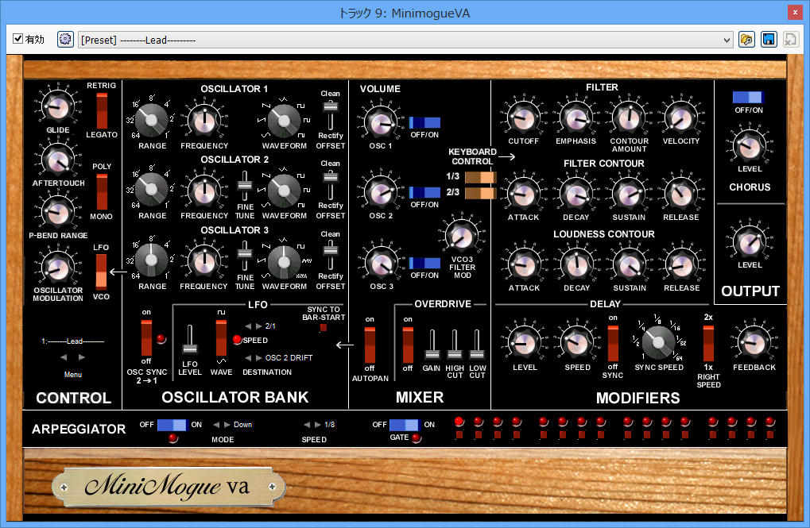Click the save preset disk icon
This screenshot has width=810, height=528.
[769, 39]
